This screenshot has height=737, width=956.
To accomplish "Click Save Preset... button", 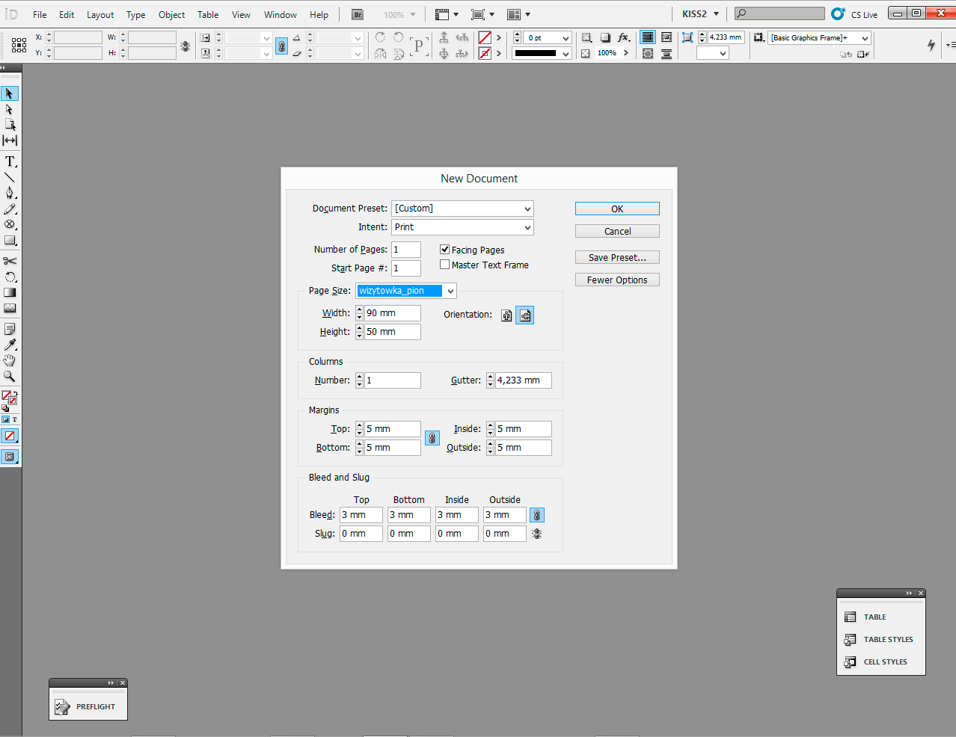I will coord(617,258).
